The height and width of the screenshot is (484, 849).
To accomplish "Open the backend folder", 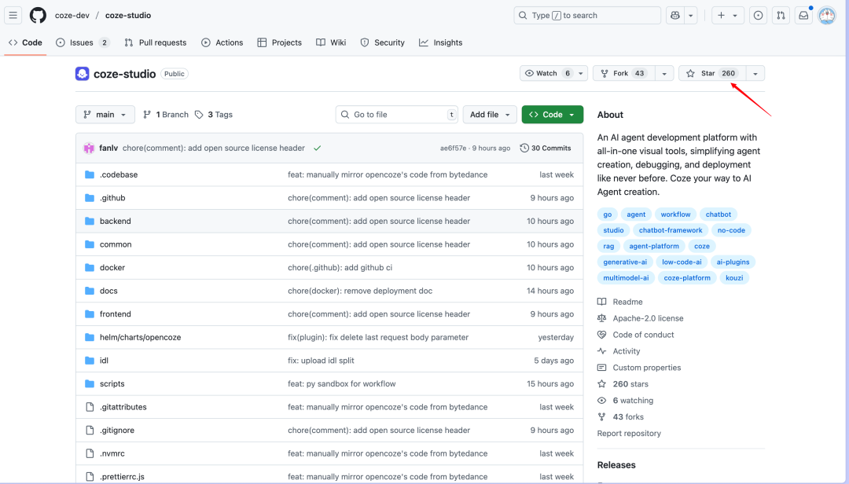I will [116, 221].
